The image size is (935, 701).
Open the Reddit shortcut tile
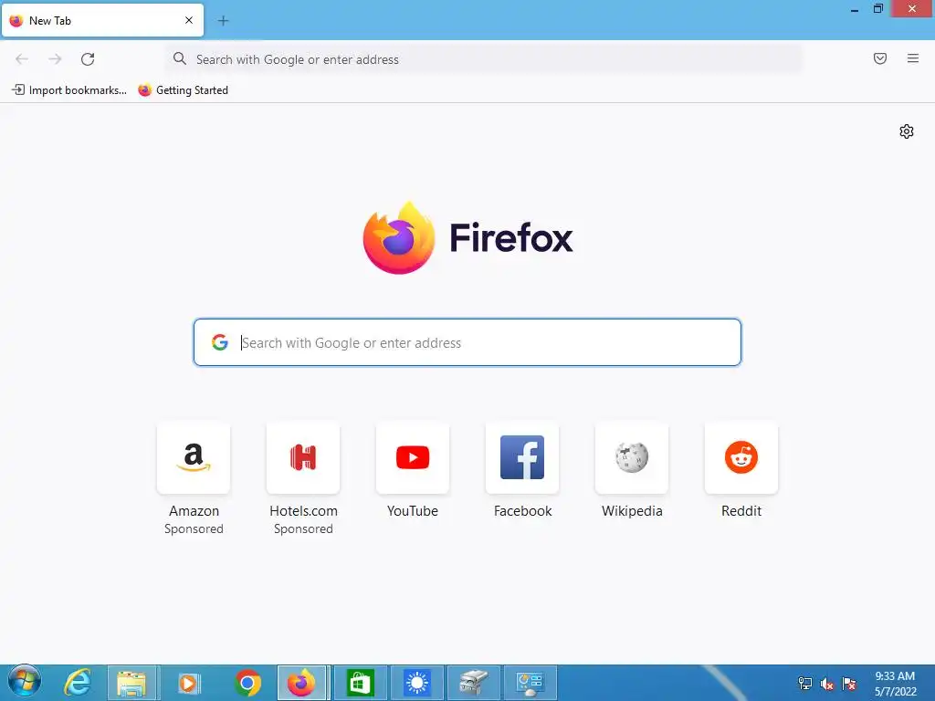[741, 458]
